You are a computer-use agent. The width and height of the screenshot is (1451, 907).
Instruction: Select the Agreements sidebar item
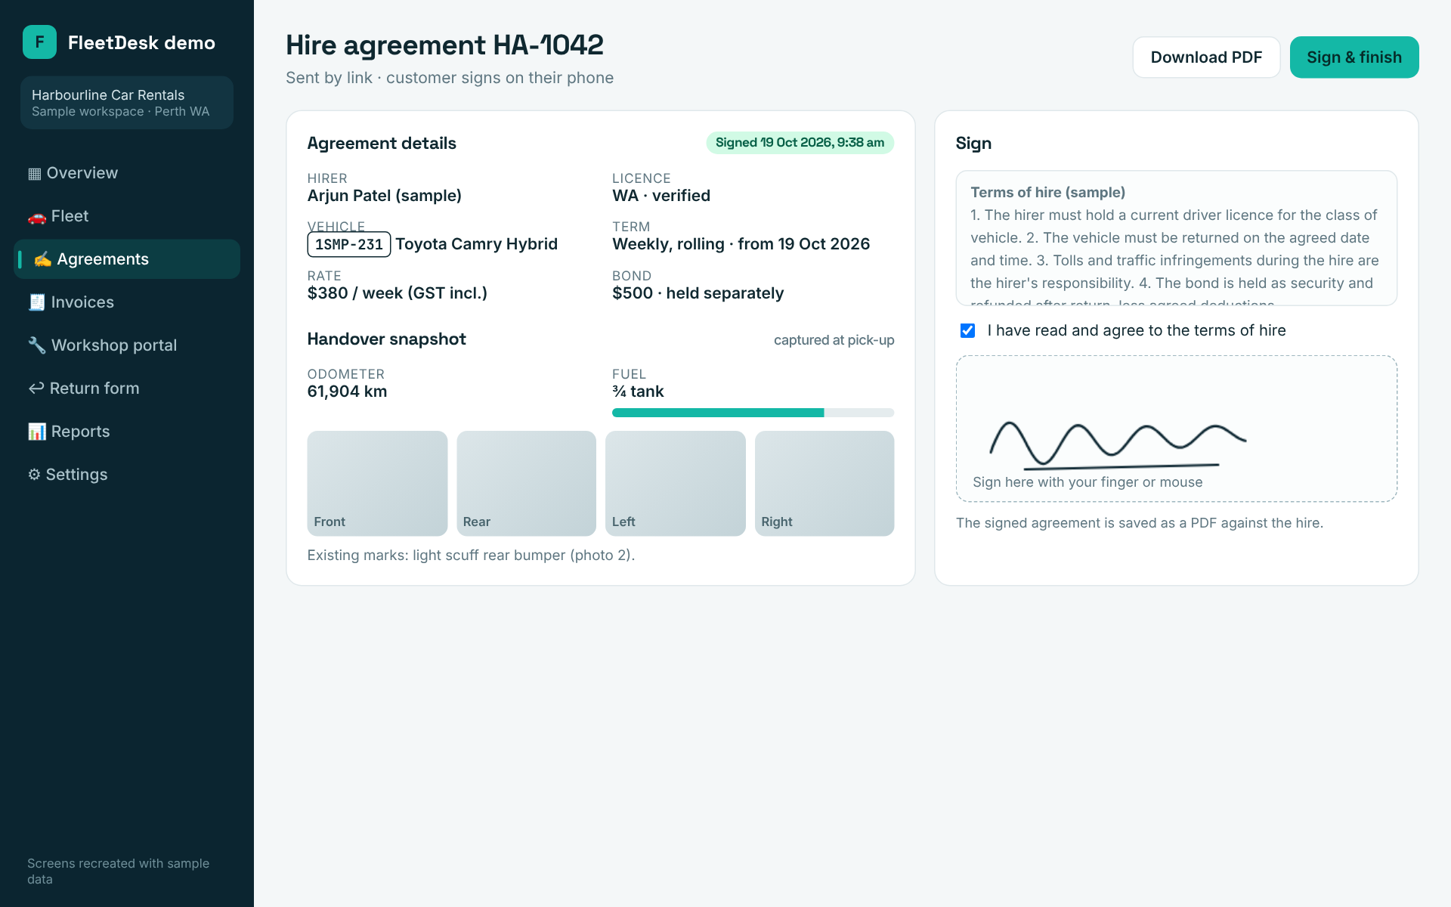127,259
